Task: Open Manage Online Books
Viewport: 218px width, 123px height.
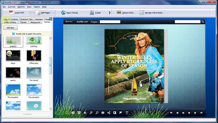Action: tap(151, 13)
